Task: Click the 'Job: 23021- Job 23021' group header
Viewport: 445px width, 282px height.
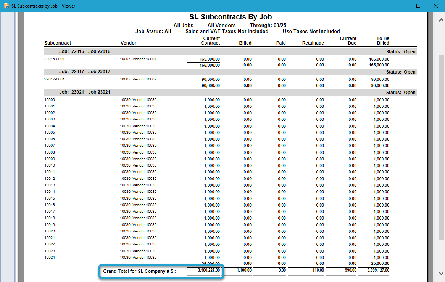Action: 85,92
